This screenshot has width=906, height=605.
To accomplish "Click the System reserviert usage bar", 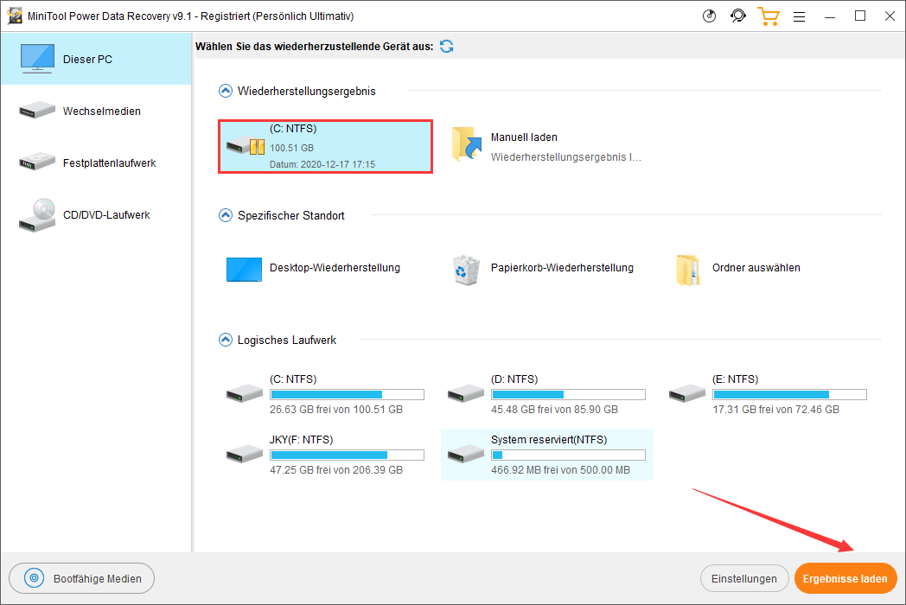I will point(568,455).
